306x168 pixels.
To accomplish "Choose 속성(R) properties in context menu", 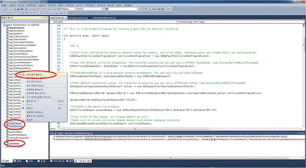I will [30, 120].
